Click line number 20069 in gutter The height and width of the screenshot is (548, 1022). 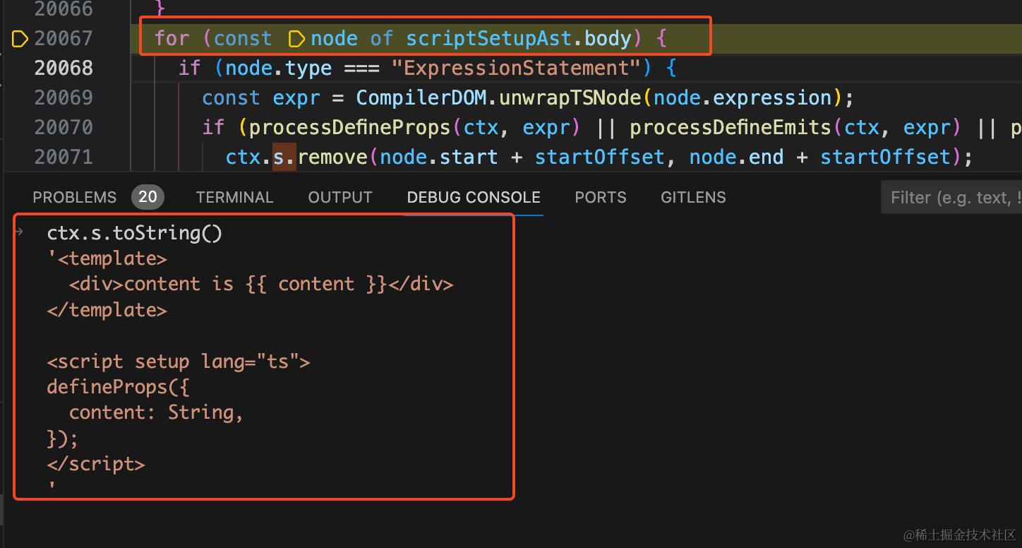coord(64,97)
